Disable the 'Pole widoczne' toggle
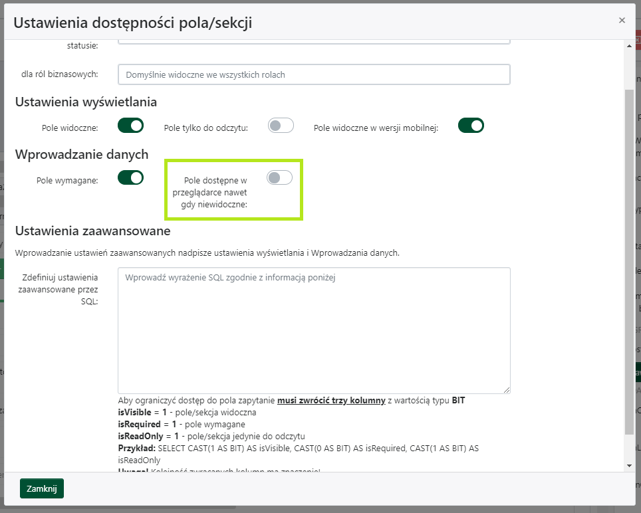Image resolution: width=641 pixels, height=513 pixels. click(x=130, y=126)
